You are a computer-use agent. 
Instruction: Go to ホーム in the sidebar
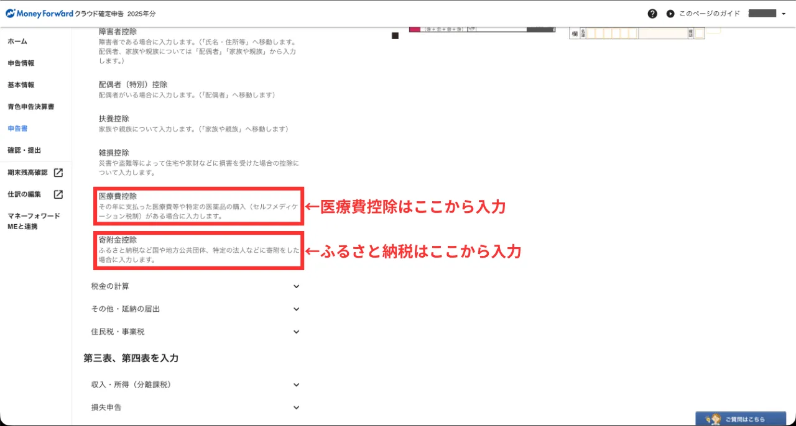click(x=17, y=41)
